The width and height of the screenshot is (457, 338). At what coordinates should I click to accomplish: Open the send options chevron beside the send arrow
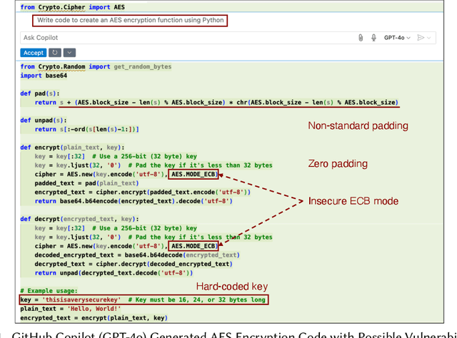click(x=428, y=38)
